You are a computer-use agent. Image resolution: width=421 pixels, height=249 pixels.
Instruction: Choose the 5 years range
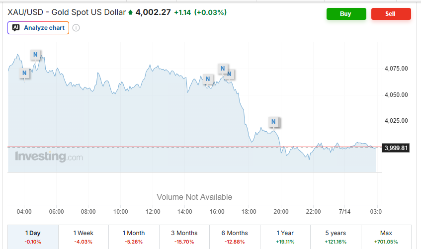click(336, 237)
